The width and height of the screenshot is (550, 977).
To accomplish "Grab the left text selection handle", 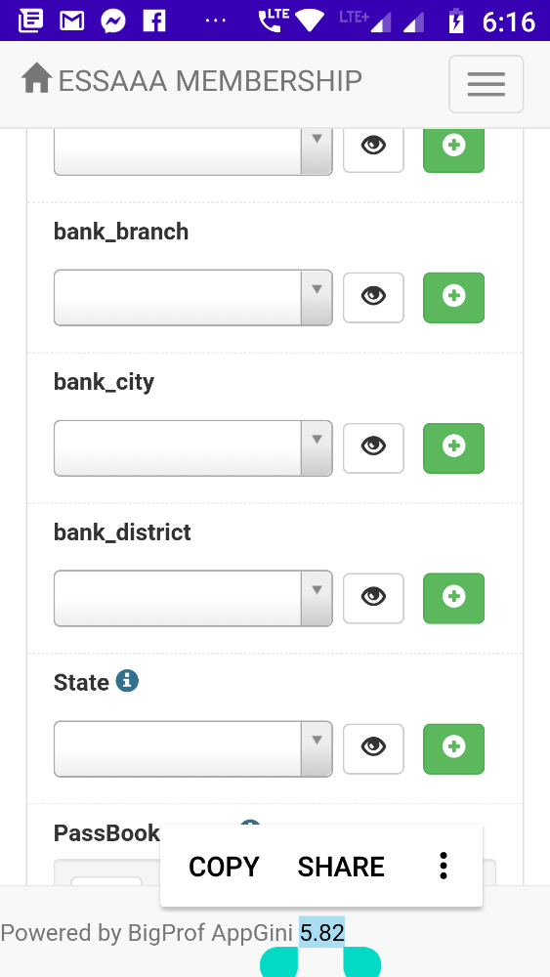I will [x=279, y=961].
